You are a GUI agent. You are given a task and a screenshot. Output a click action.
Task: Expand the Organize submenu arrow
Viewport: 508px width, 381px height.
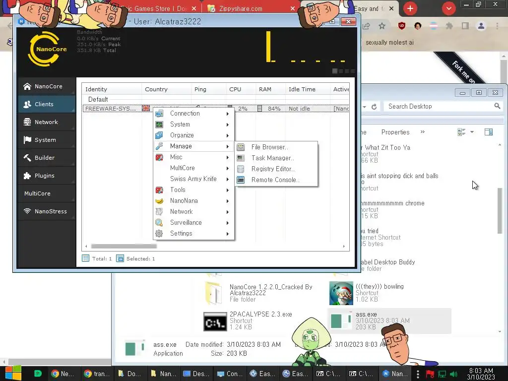(228, 135)
